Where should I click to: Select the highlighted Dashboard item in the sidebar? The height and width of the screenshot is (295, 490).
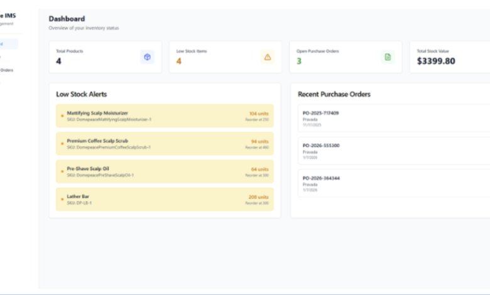[x=8, y=44]
